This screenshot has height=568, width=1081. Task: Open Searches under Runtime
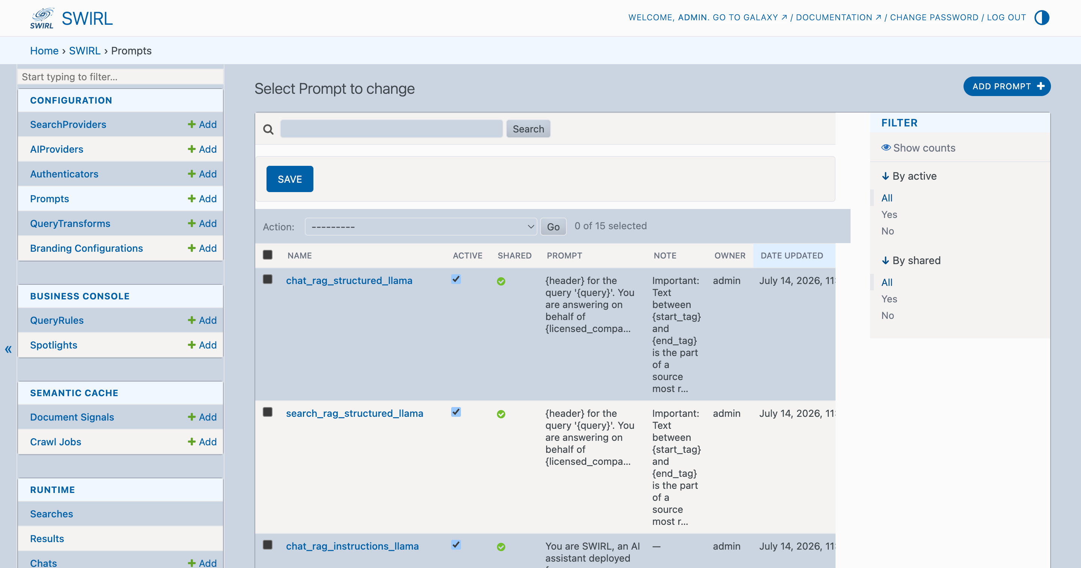coord(52,514)
